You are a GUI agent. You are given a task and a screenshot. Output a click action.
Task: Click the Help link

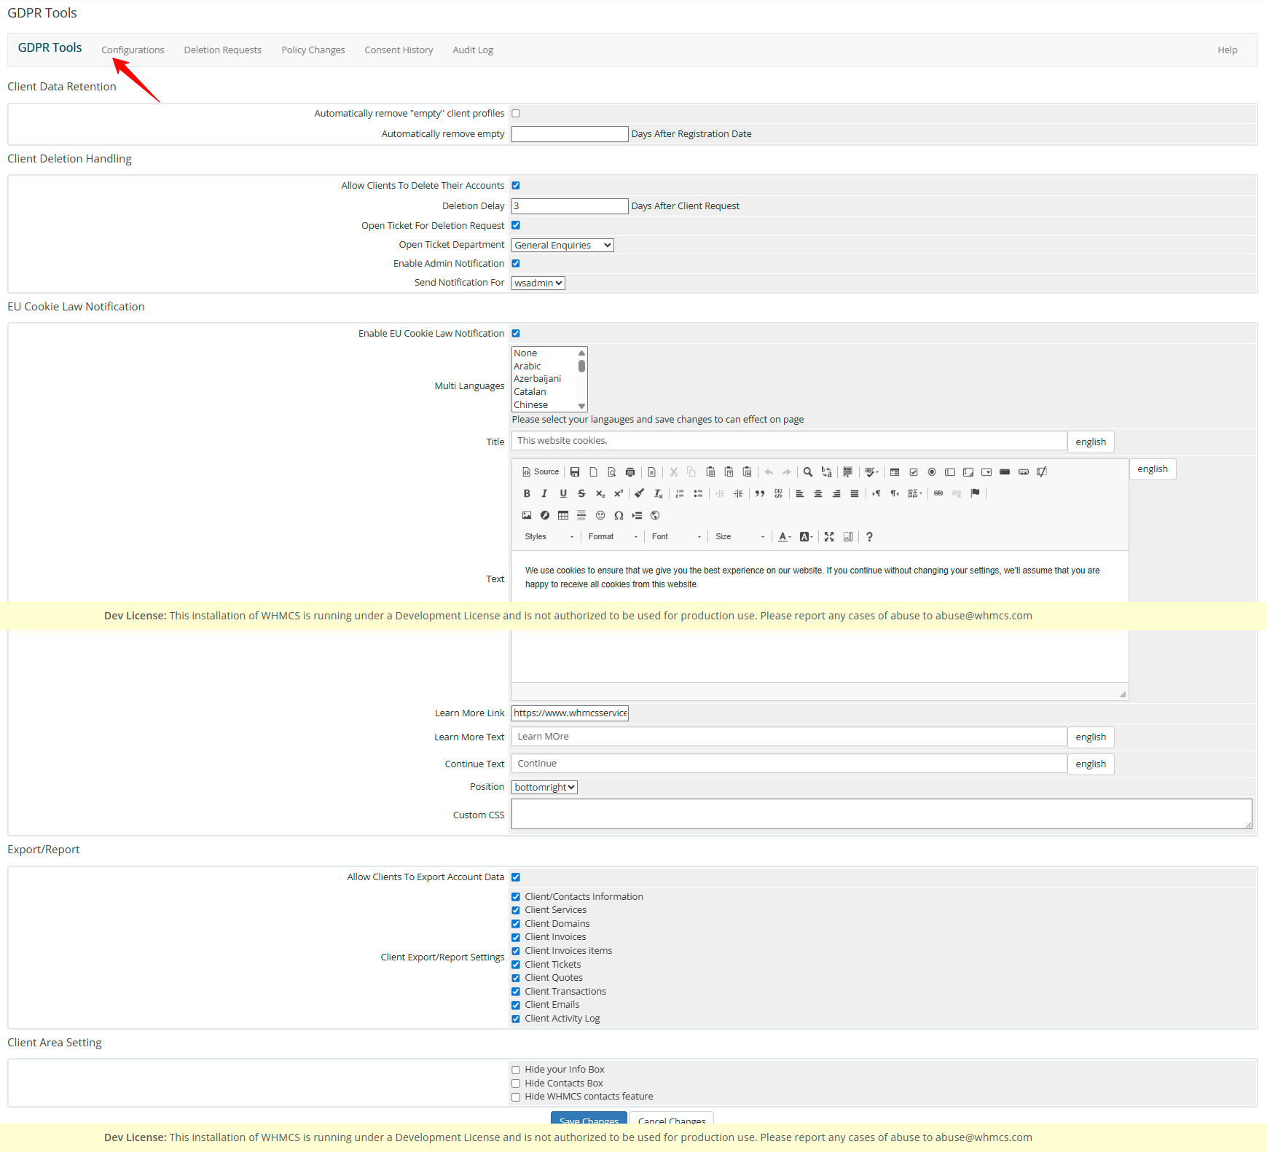pos(1227,50)
